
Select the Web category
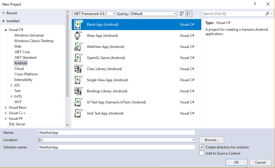point(18,46)
